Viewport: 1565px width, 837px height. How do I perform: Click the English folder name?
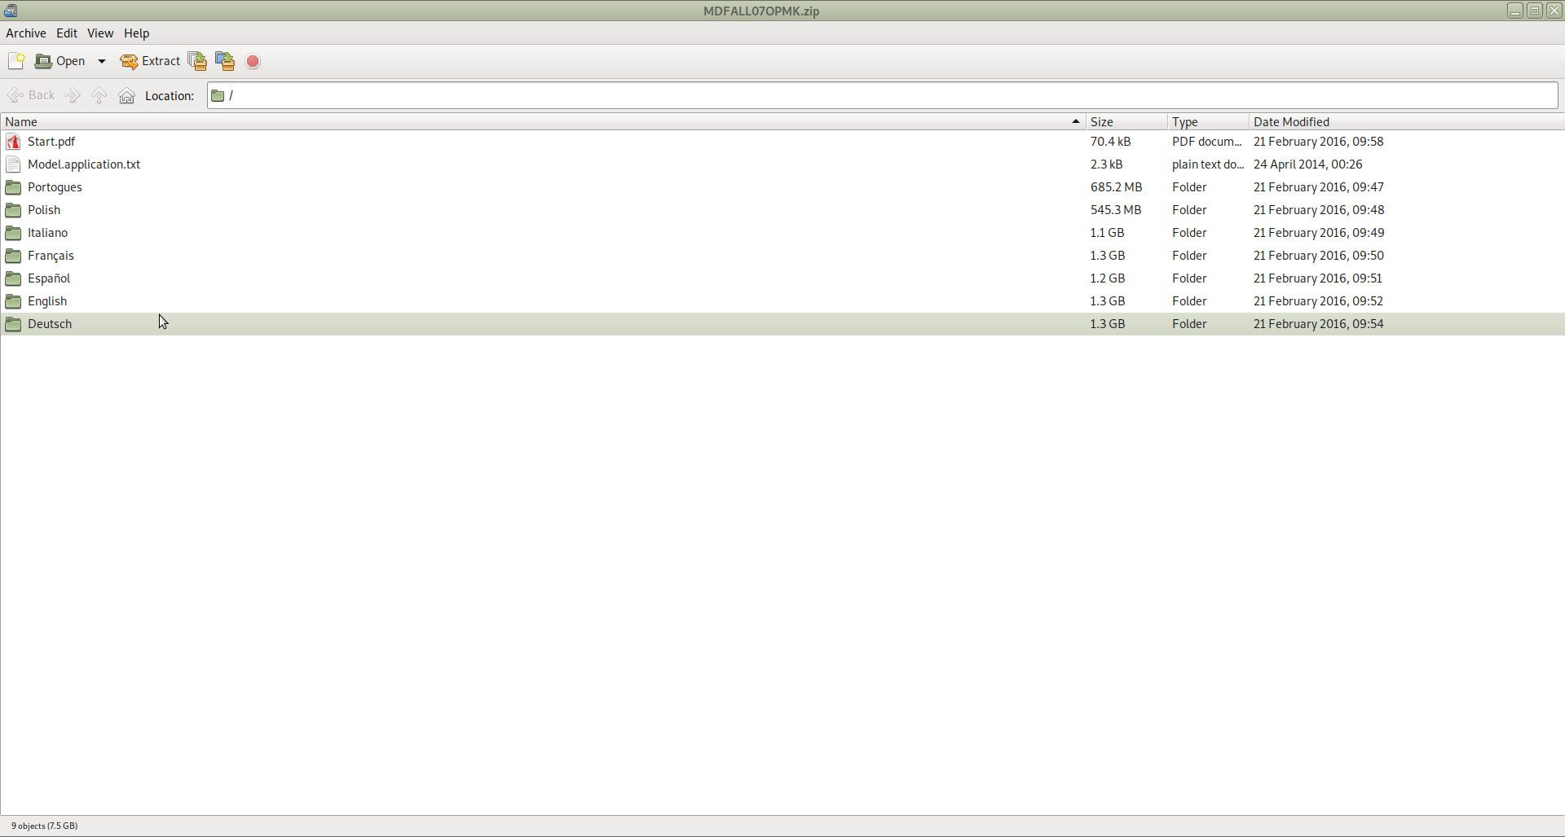47,301
